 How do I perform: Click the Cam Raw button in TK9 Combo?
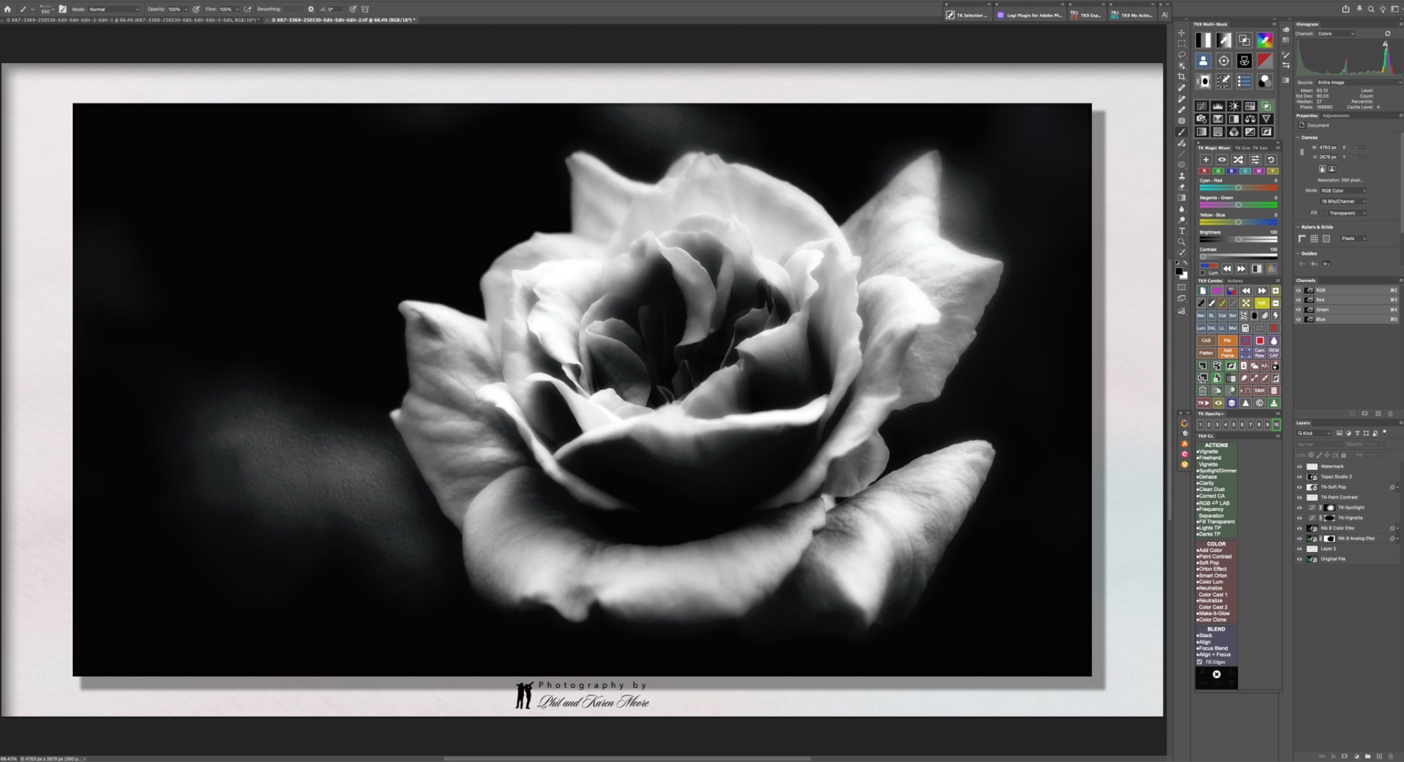point(1259,353)
